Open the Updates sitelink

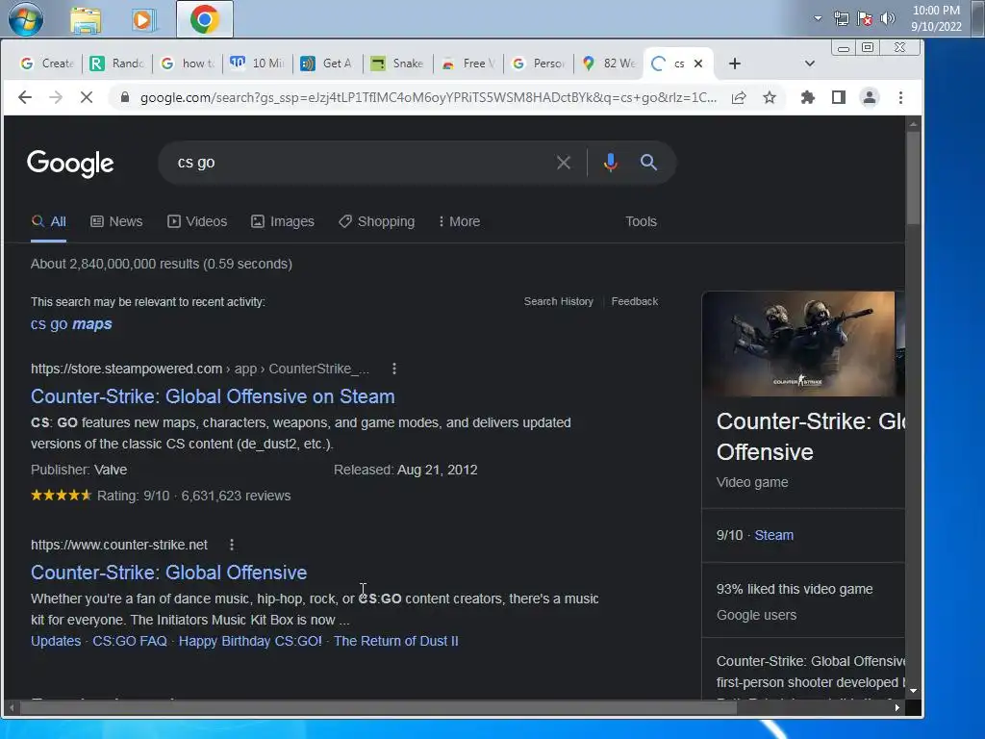[x=56, y=641]
